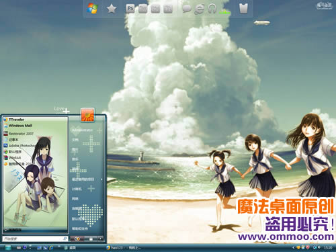Screen dimensions: 336x252
Task: Open Photoshop from the top dock
Action: point(130,9)
